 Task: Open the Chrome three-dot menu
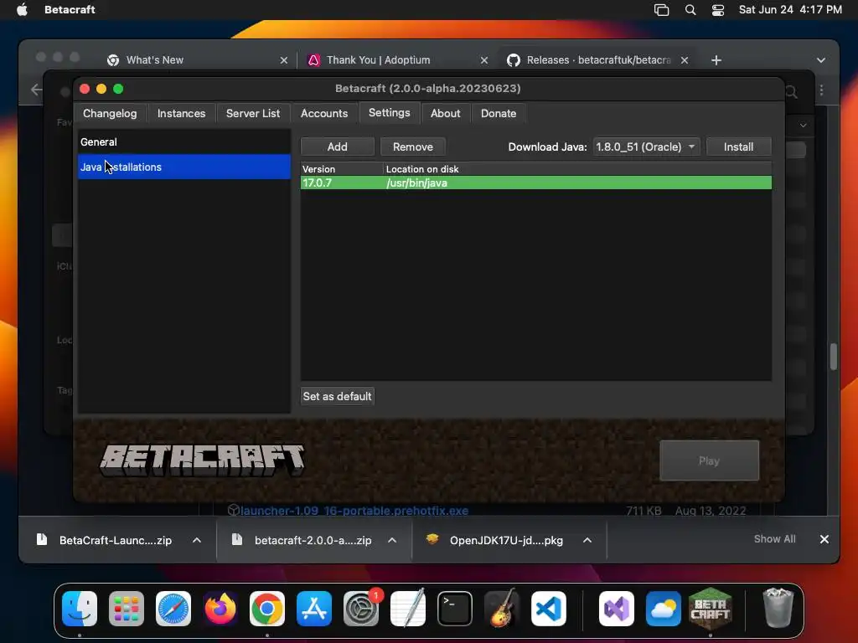[821, 90]
